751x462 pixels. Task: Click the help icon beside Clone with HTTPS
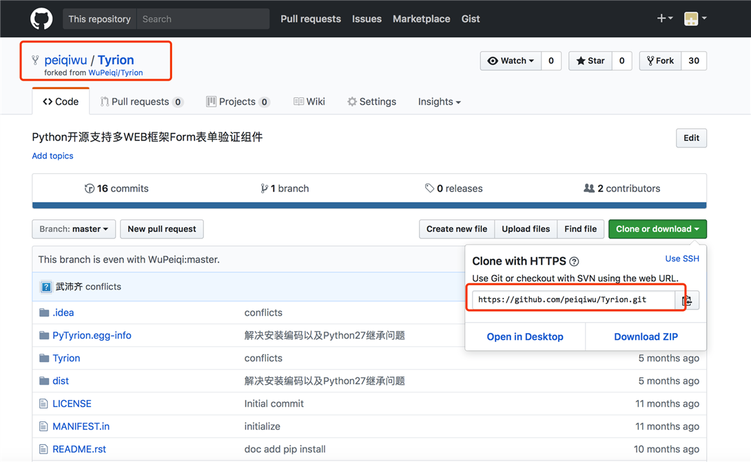tap(574, 261)
